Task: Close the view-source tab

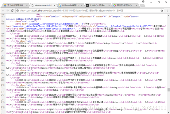Action: 54,6
